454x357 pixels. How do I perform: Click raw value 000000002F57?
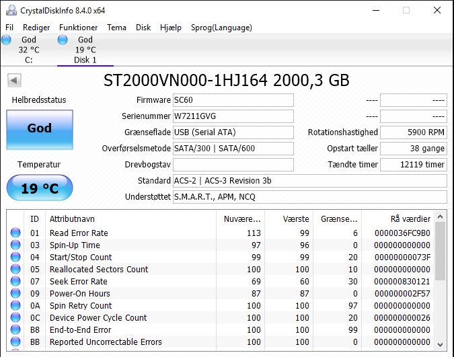click(x=402, y=294)
